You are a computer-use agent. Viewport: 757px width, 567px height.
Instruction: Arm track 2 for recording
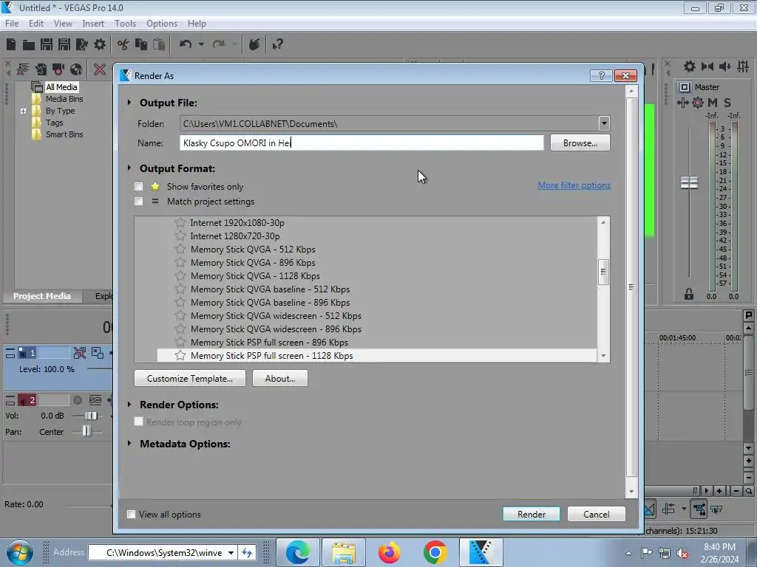77,400
